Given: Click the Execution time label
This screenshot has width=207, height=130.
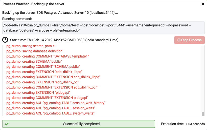Looking at the screenshot, I should [183, 124].
